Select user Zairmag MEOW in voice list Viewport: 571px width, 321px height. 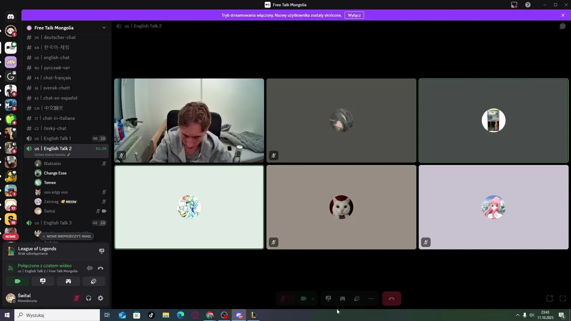pos(71,202)
